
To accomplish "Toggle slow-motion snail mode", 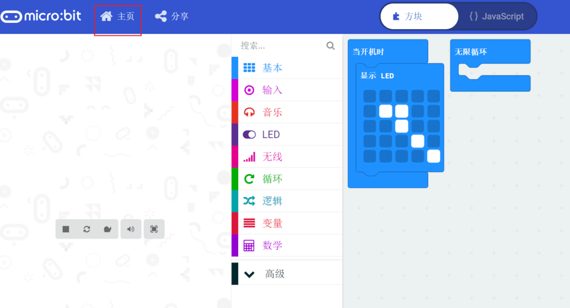I will point(107,229).
